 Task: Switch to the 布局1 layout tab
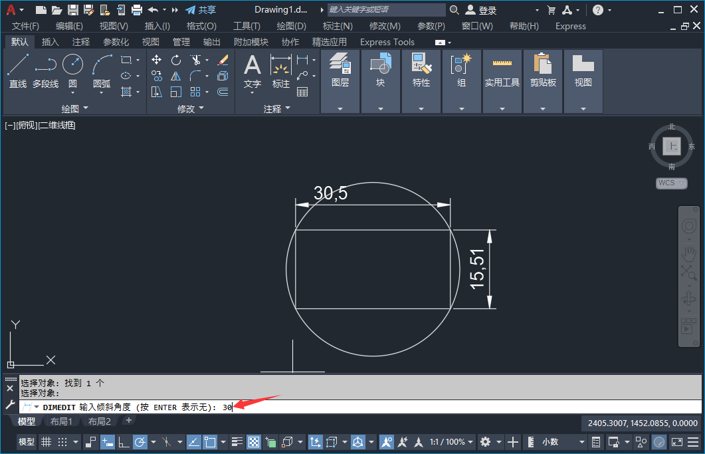point(61,421)
